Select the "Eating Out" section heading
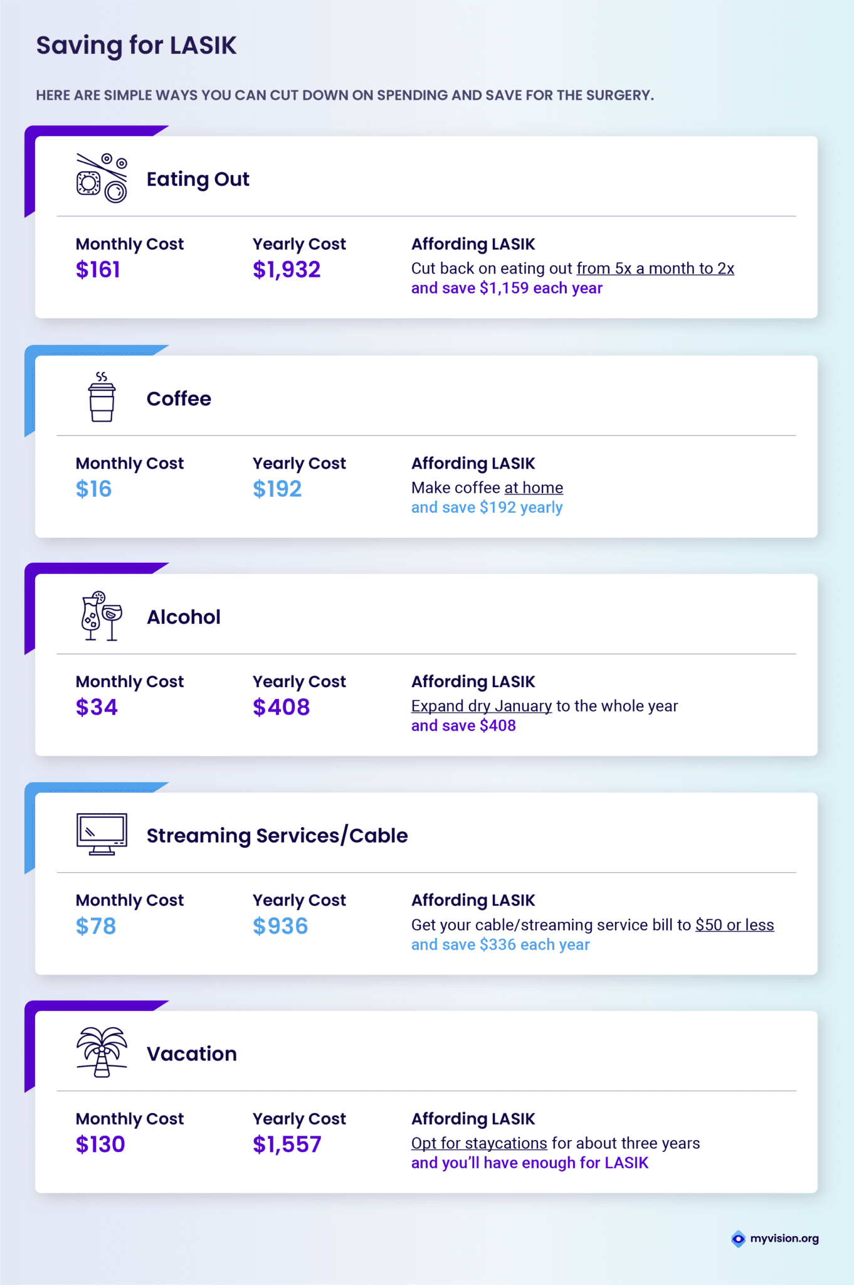Screen dimensions: 854x1285 (198, 179)
